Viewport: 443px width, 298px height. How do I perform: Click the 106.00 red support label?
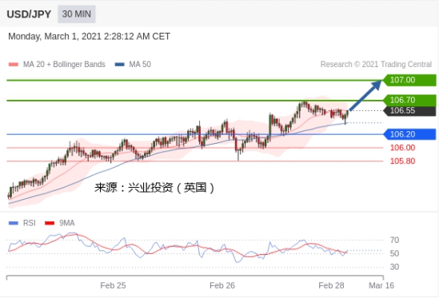(402, 148)
